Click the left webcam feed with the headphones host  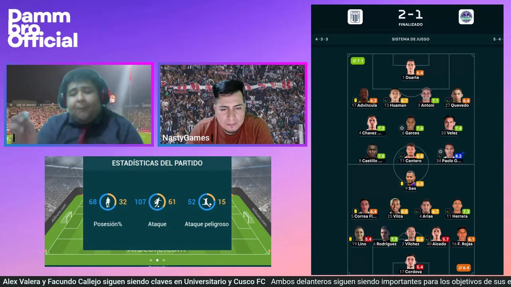click(x=79, y=104)
